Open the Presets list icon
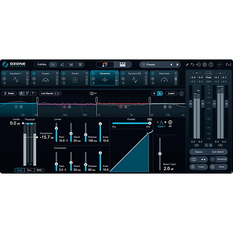 [x=144, y=64]
